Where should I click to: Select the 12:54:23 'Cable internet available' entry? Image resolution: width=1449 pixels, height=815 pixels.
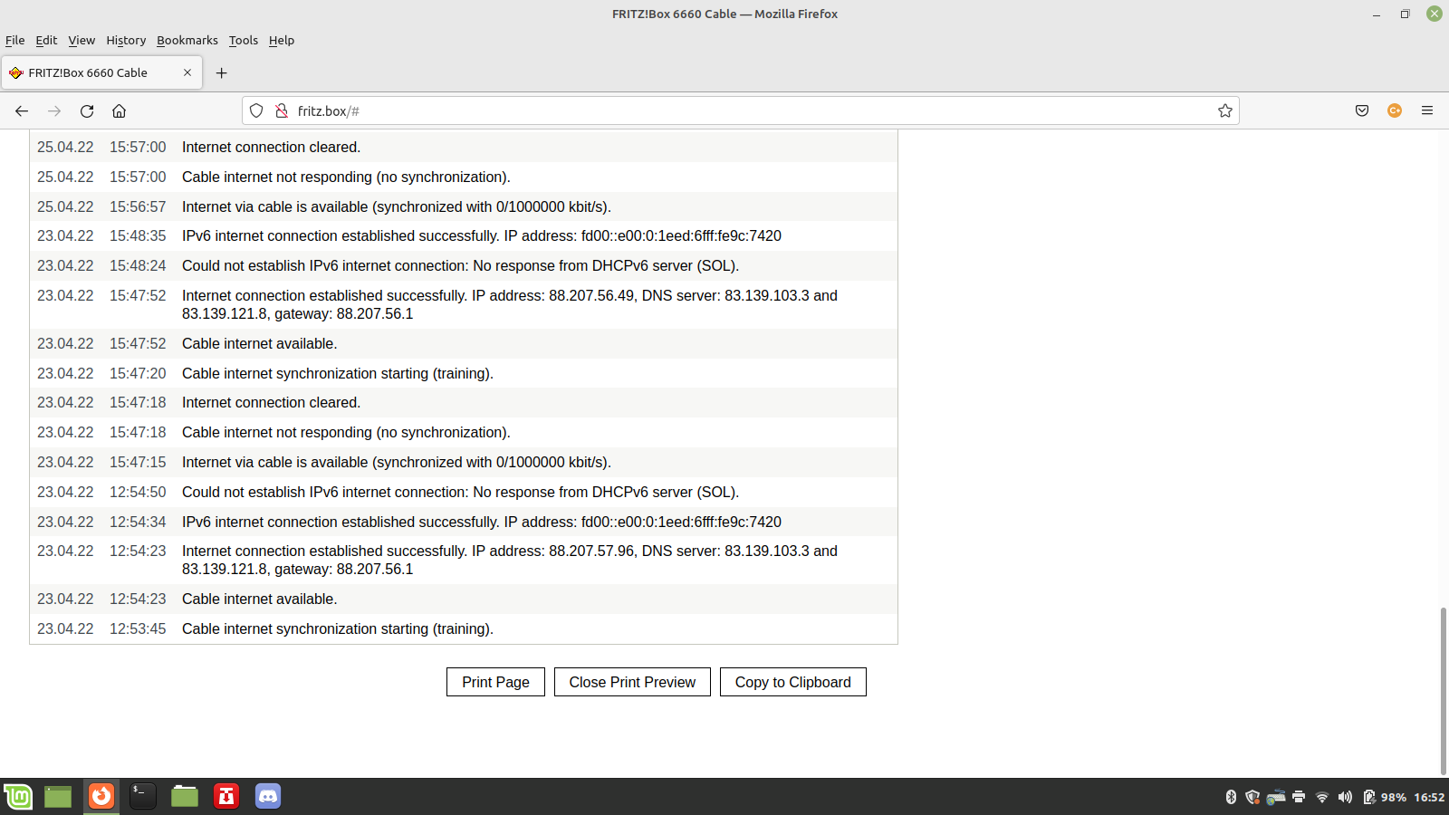coord(464,599)
